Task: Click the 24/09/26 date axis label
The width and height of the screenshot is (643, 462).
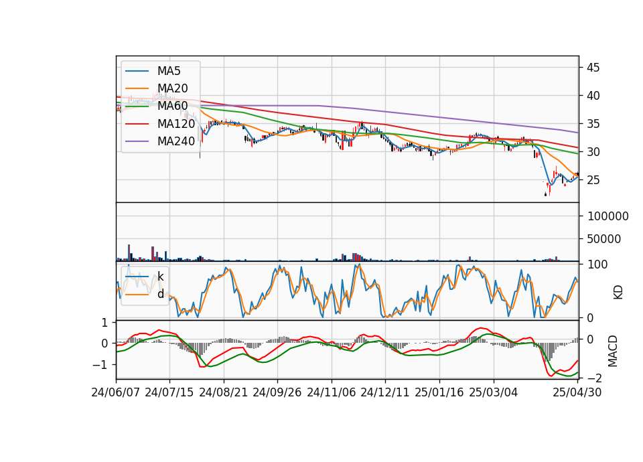Action: (277, 392)
